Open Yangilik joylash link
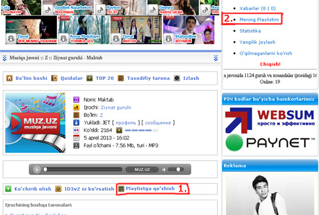 (x=258, y=42)
